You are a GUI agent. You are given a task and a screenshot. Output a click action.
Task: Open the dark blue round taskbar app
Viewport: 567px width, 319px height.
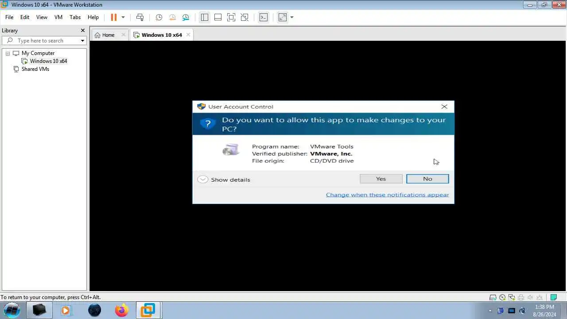(x=94, y=310)
